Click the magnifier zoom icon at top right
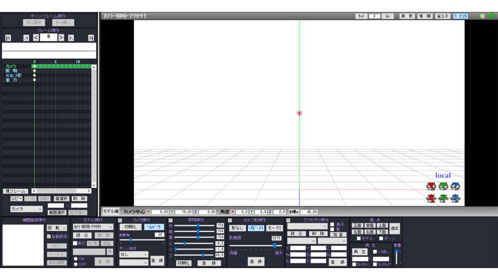The image size is (498, 280). point(482,16)
